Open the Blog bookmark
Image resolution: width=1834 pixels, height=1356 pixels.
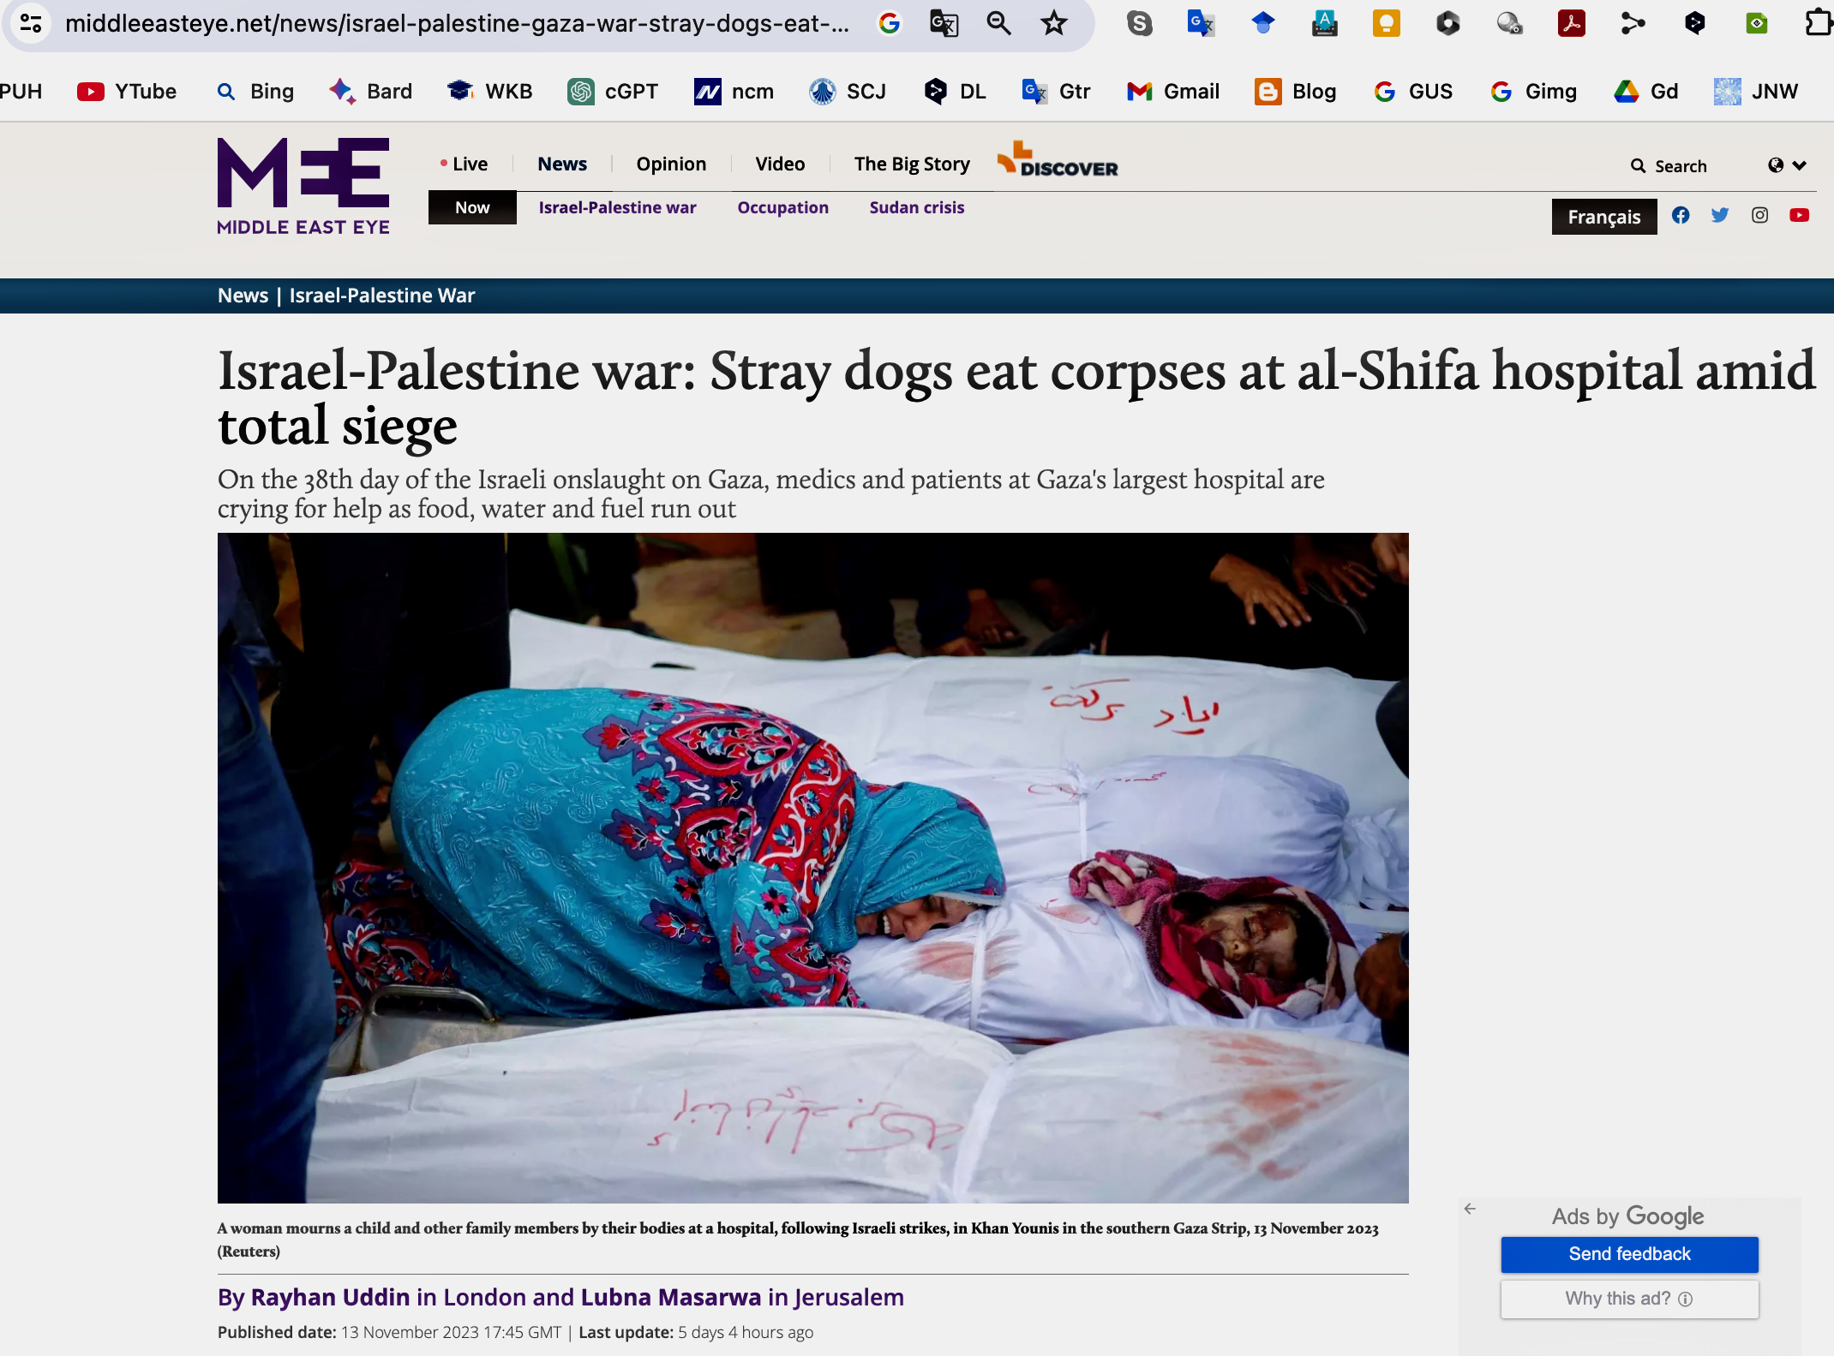coord(1296,92)
